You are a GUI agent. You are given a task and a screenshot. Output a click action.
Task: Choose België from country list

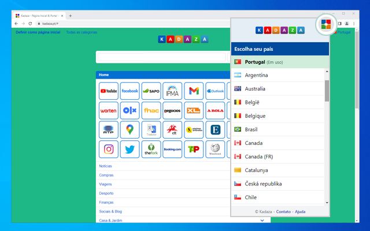pos(277,102)
